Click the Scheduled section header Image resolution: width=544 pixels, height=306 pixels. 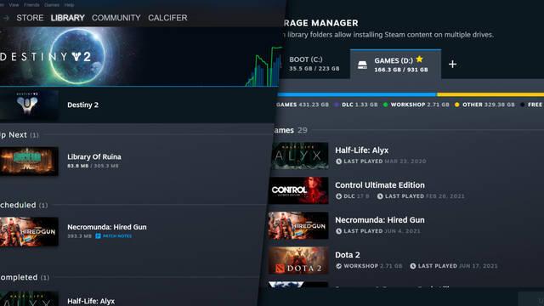pyautogui.click(x=24, y=205)
